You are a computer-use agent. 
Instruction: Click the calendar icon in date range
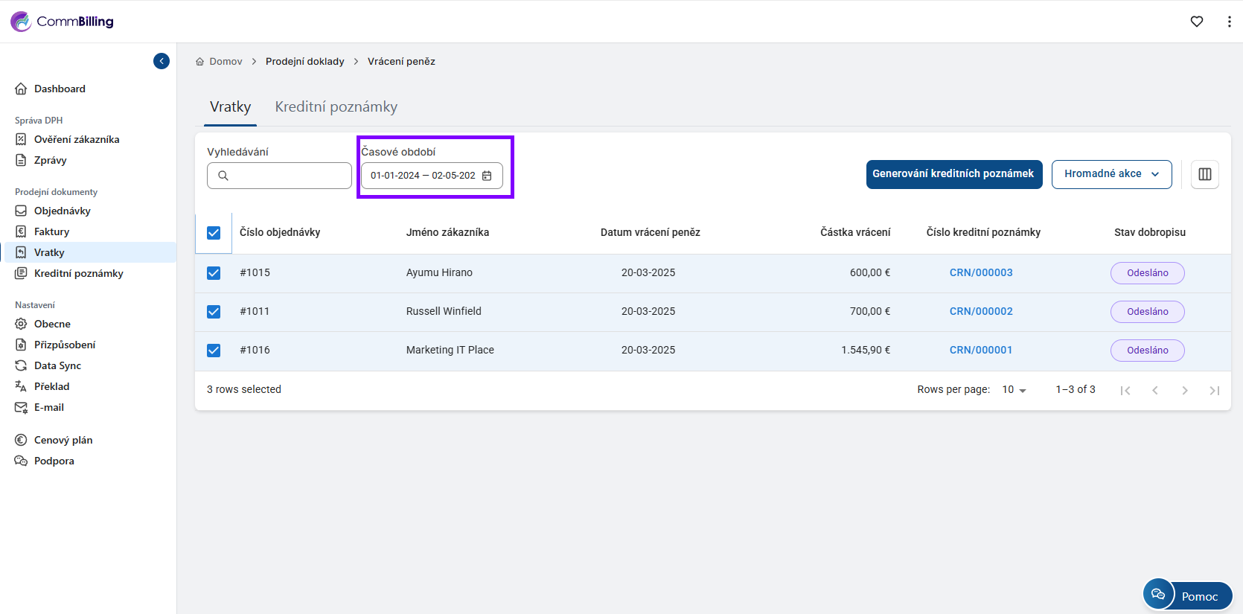point(487,176)
